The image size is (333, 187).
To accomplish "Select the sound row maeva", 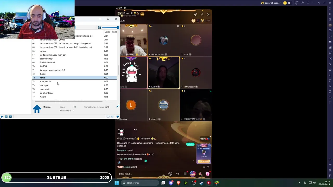I will point(74,97).
